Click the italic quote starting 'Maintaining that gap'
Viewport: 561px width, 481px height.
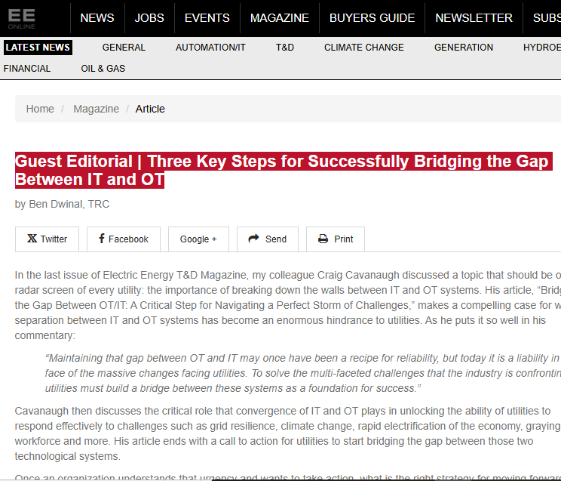[302, 373]
